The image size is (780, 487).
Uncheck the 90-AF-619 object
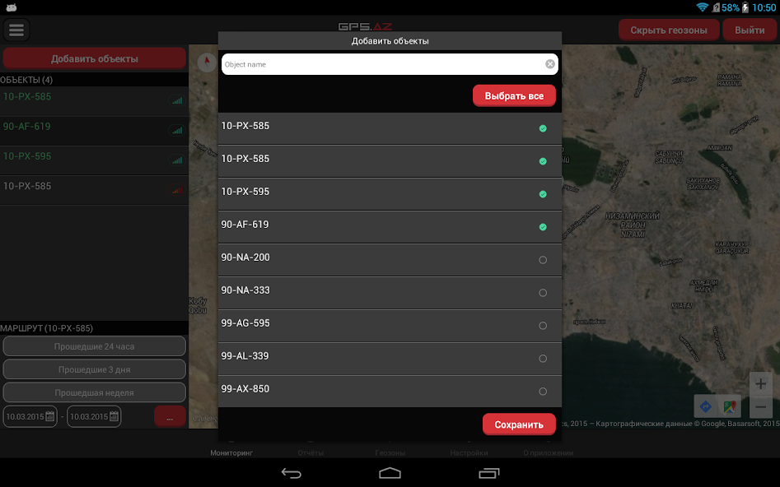click(x=542, y=227)
